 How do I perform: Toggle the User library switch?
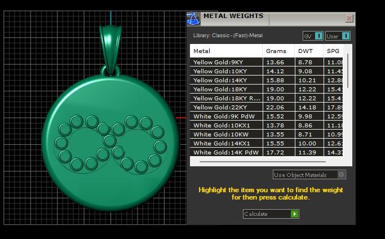[x=338, y=36]
